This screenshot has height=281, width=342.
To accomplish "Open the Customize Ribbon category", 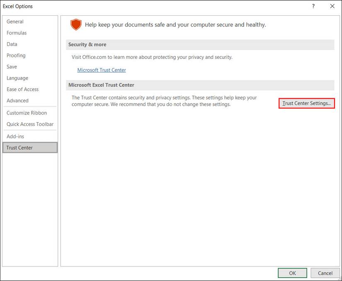I will coord(27,113).
